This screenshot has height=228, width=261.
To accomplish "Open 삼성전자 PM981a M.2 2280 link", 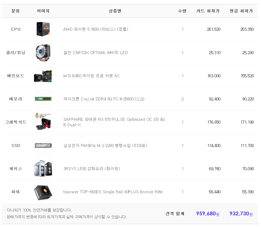I will tap(105, 146).
